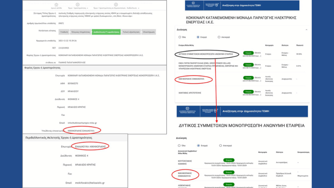Go to Αρχική σελίδα in the navigation

[x=56, y=8]
